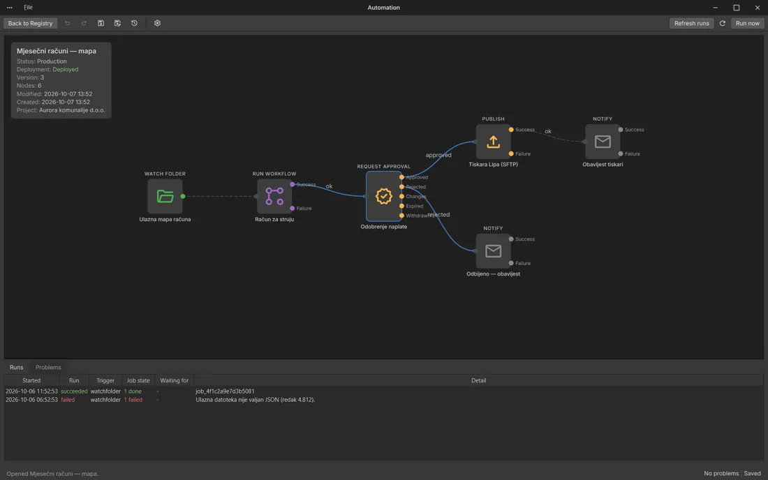Click the Back to Registry button
768x480 pixels.
(x=30, y=23)
